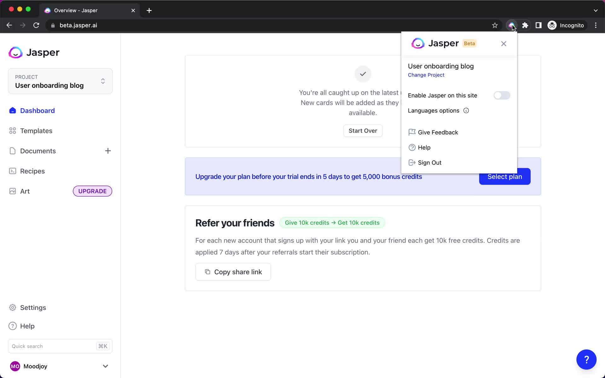
Task: Click Change Project link
Action: [x=426, y=75]
